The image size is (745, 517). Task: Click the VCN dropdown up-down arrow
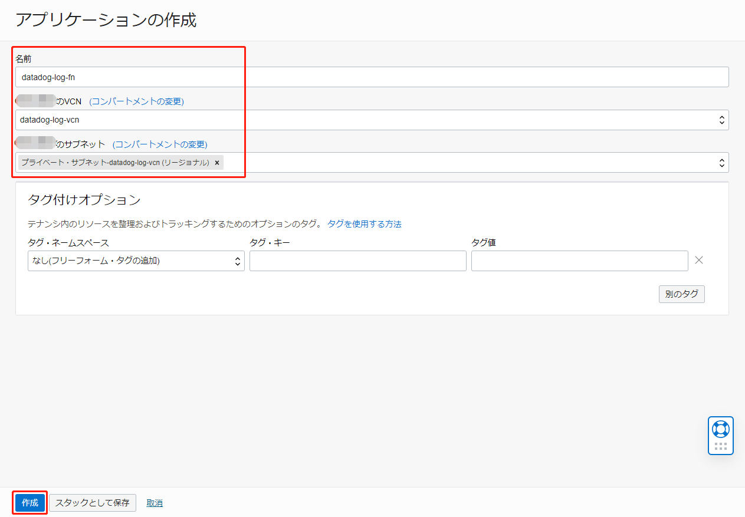coord(721,120)
